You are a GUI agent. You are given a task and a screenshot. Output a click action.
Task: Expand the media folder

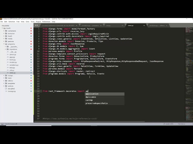4,39
